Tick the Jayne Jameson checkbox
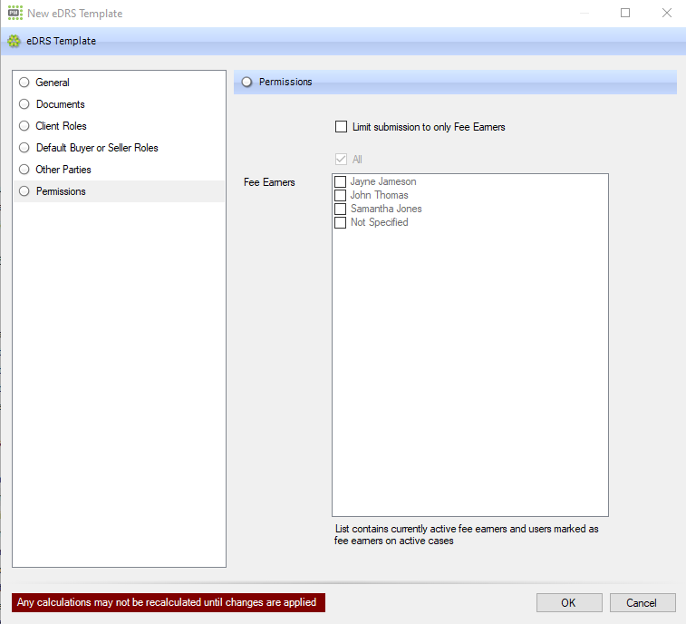This screenshot has height=624, width=686. pos(340,181)
